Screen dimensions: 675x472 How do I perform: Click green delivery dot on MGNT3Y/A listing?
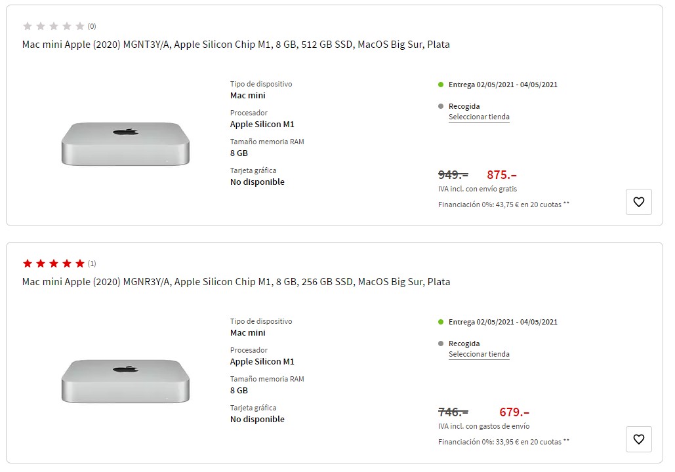[x=441, y=85]
